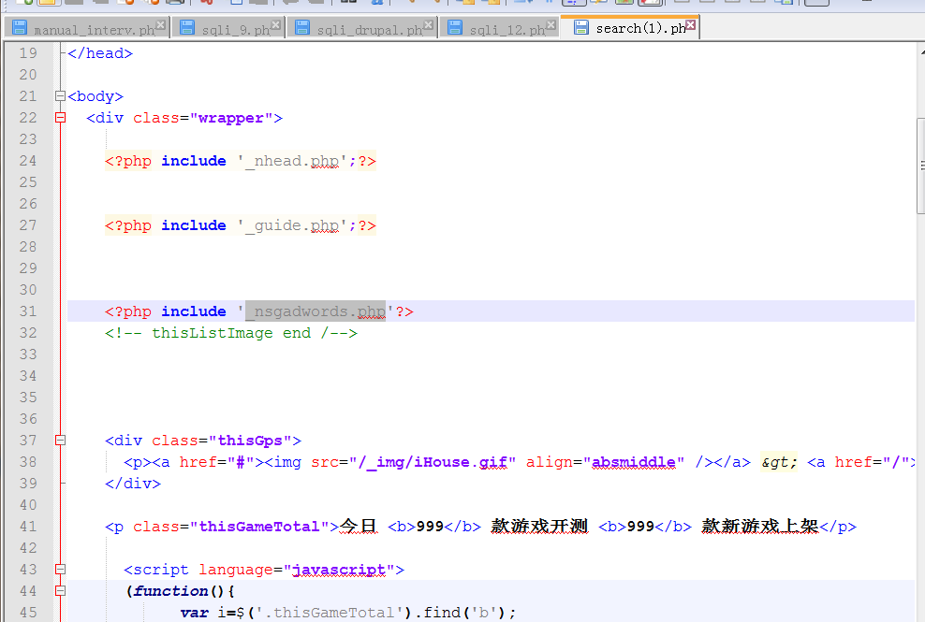Close the manual_interv.php tab

coord(160,24)
